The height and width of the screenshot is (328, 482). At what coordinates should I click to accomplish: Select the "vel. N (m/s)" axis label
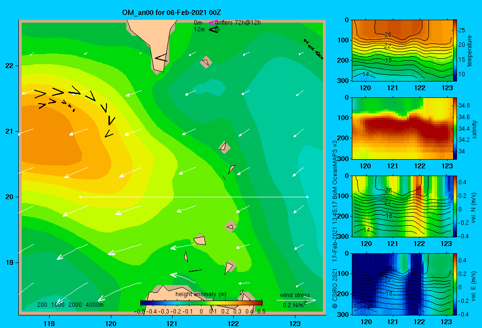coord(473,208)
